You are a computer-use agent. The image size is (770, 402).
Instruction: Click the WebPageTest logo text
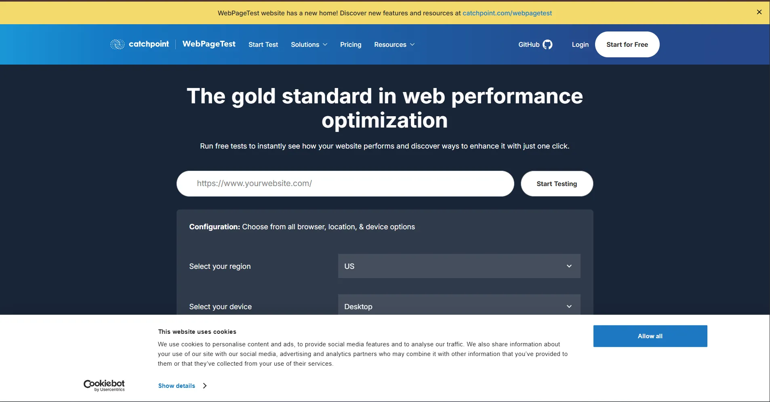point(209,44)
